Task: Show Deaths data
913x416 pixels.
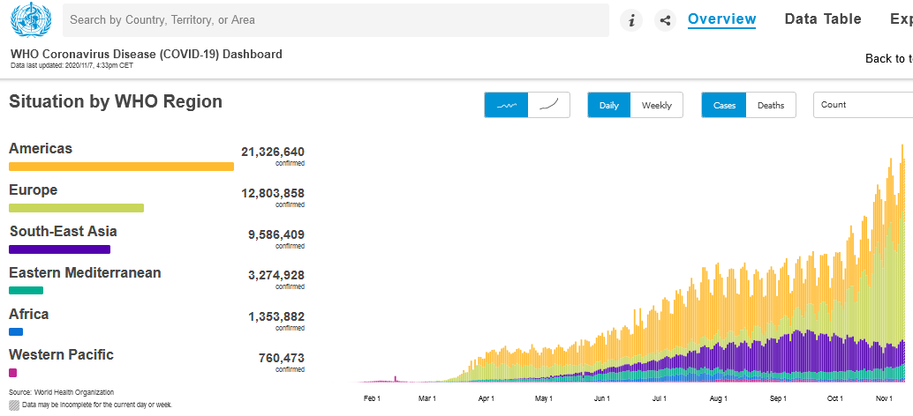Action: coord(770,105)
